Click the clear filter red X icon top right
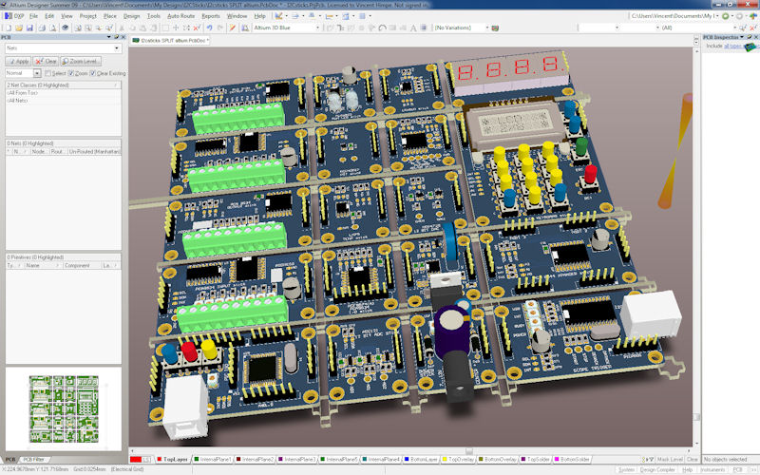The width and height of the screenshot is (760, 475). (752, 28)
